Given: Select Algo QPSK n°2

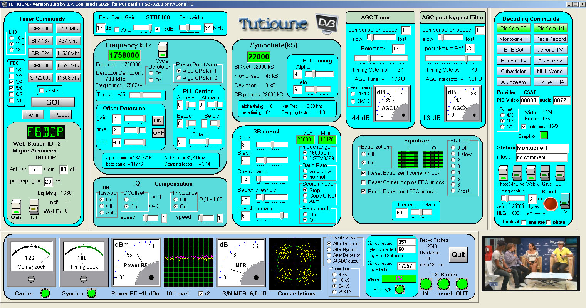Looking at the screenshot, I should pyautogui.click(x=179, y=78).
